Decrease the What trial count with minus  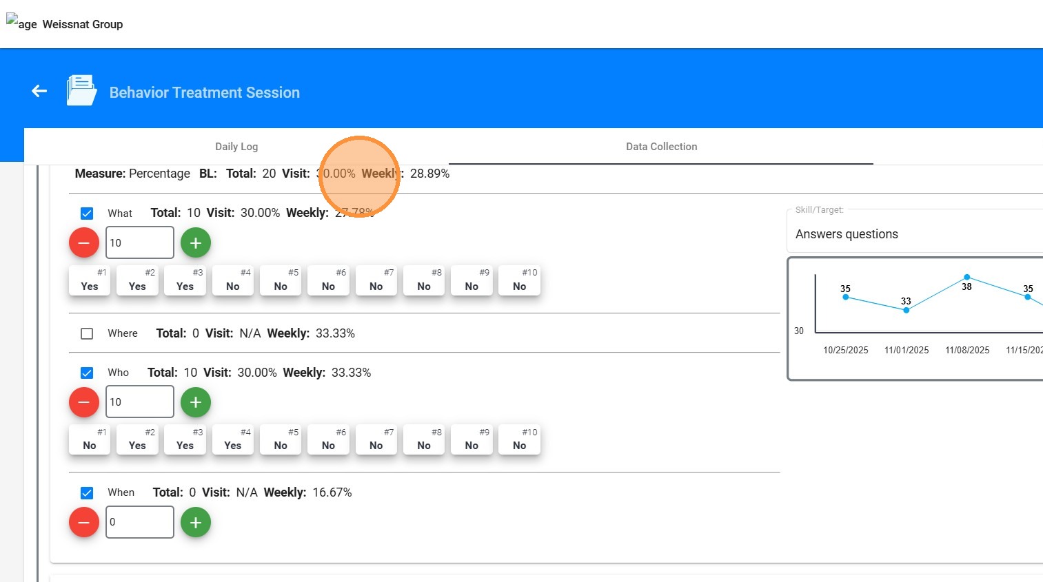pyautogui.click(x=84, y=243)
